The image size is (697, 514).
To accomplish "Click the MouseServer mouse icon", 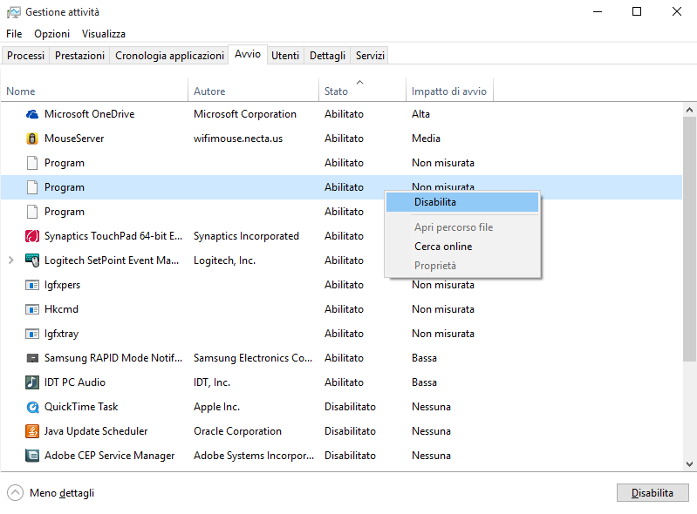I will [x=32, y=139].
